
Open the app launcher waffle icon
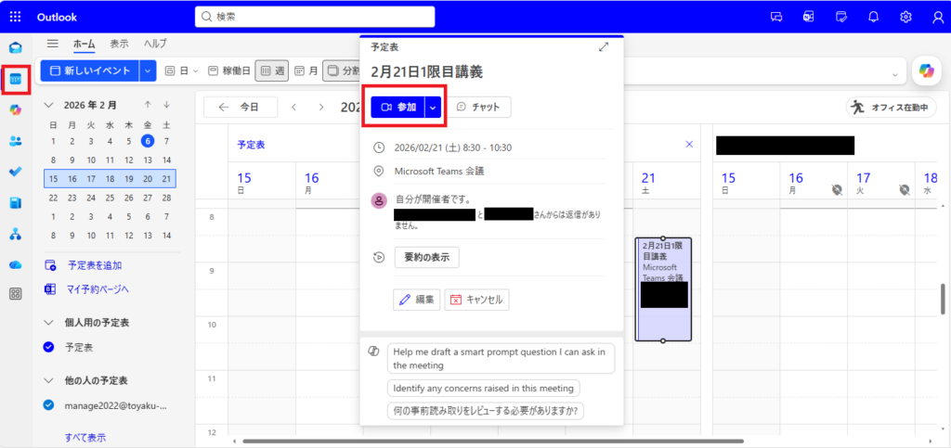15,17
